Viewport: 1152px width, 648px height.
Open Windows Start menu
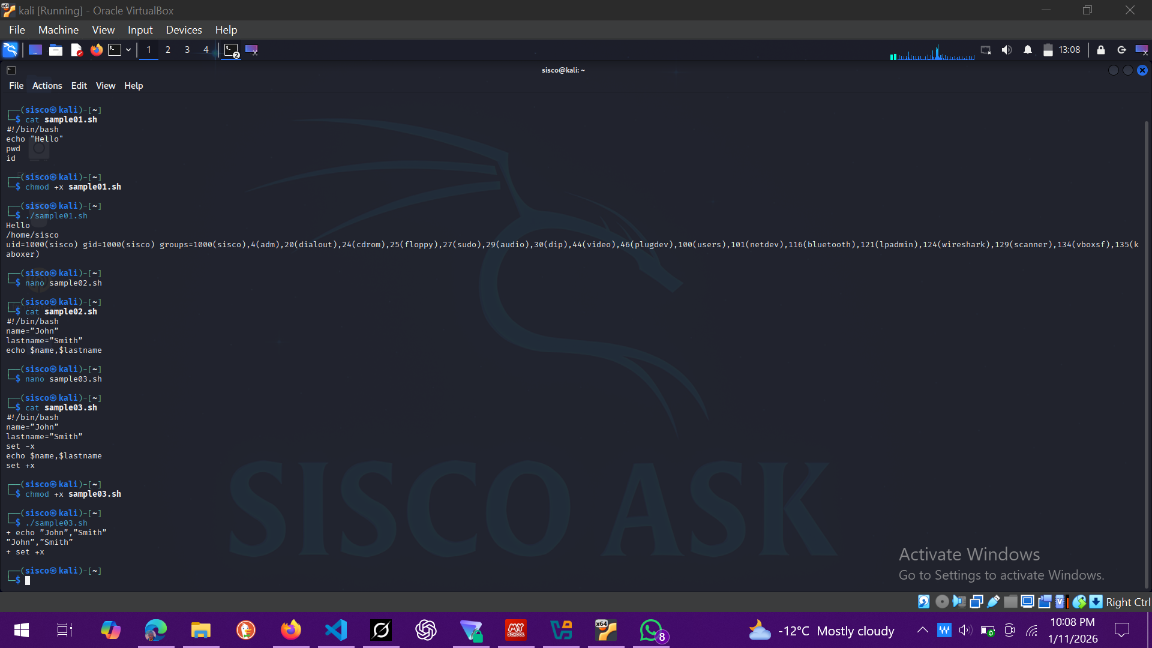22,630
